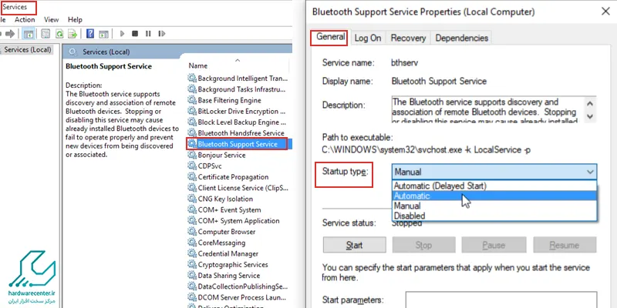The height and width of the screenshot is (308, 617).
Task: Click the gear icon beside Credential Manager
Action: pyautogui.click(x=192, y=253)
